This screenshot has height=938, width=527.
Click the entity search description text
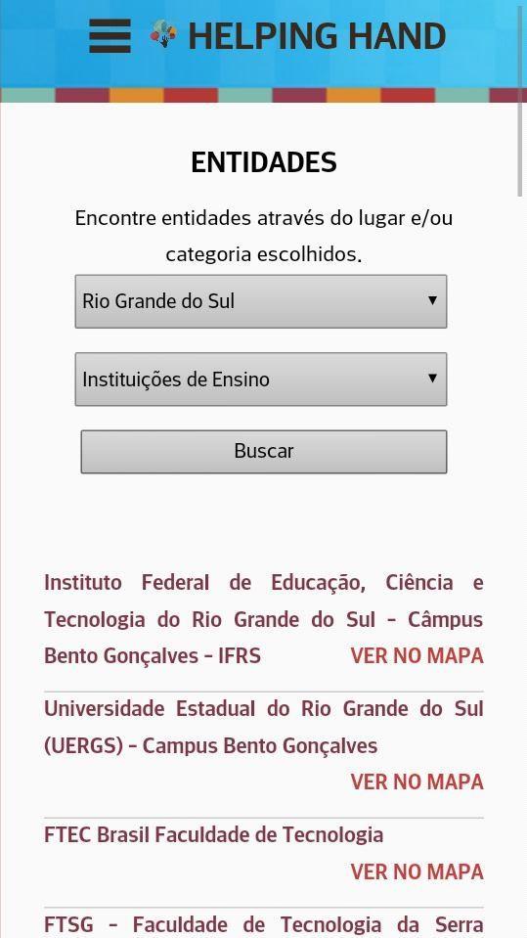[x=264, y=237]
